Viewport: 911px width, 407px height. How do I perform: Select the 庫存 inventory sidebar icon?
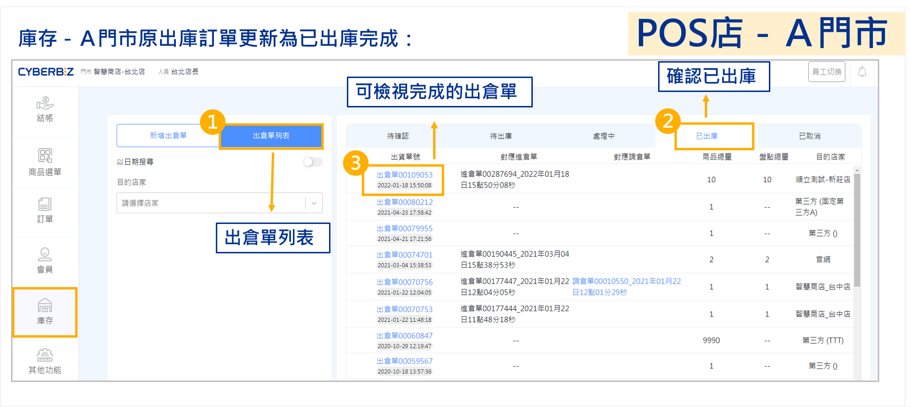(45, 311)
